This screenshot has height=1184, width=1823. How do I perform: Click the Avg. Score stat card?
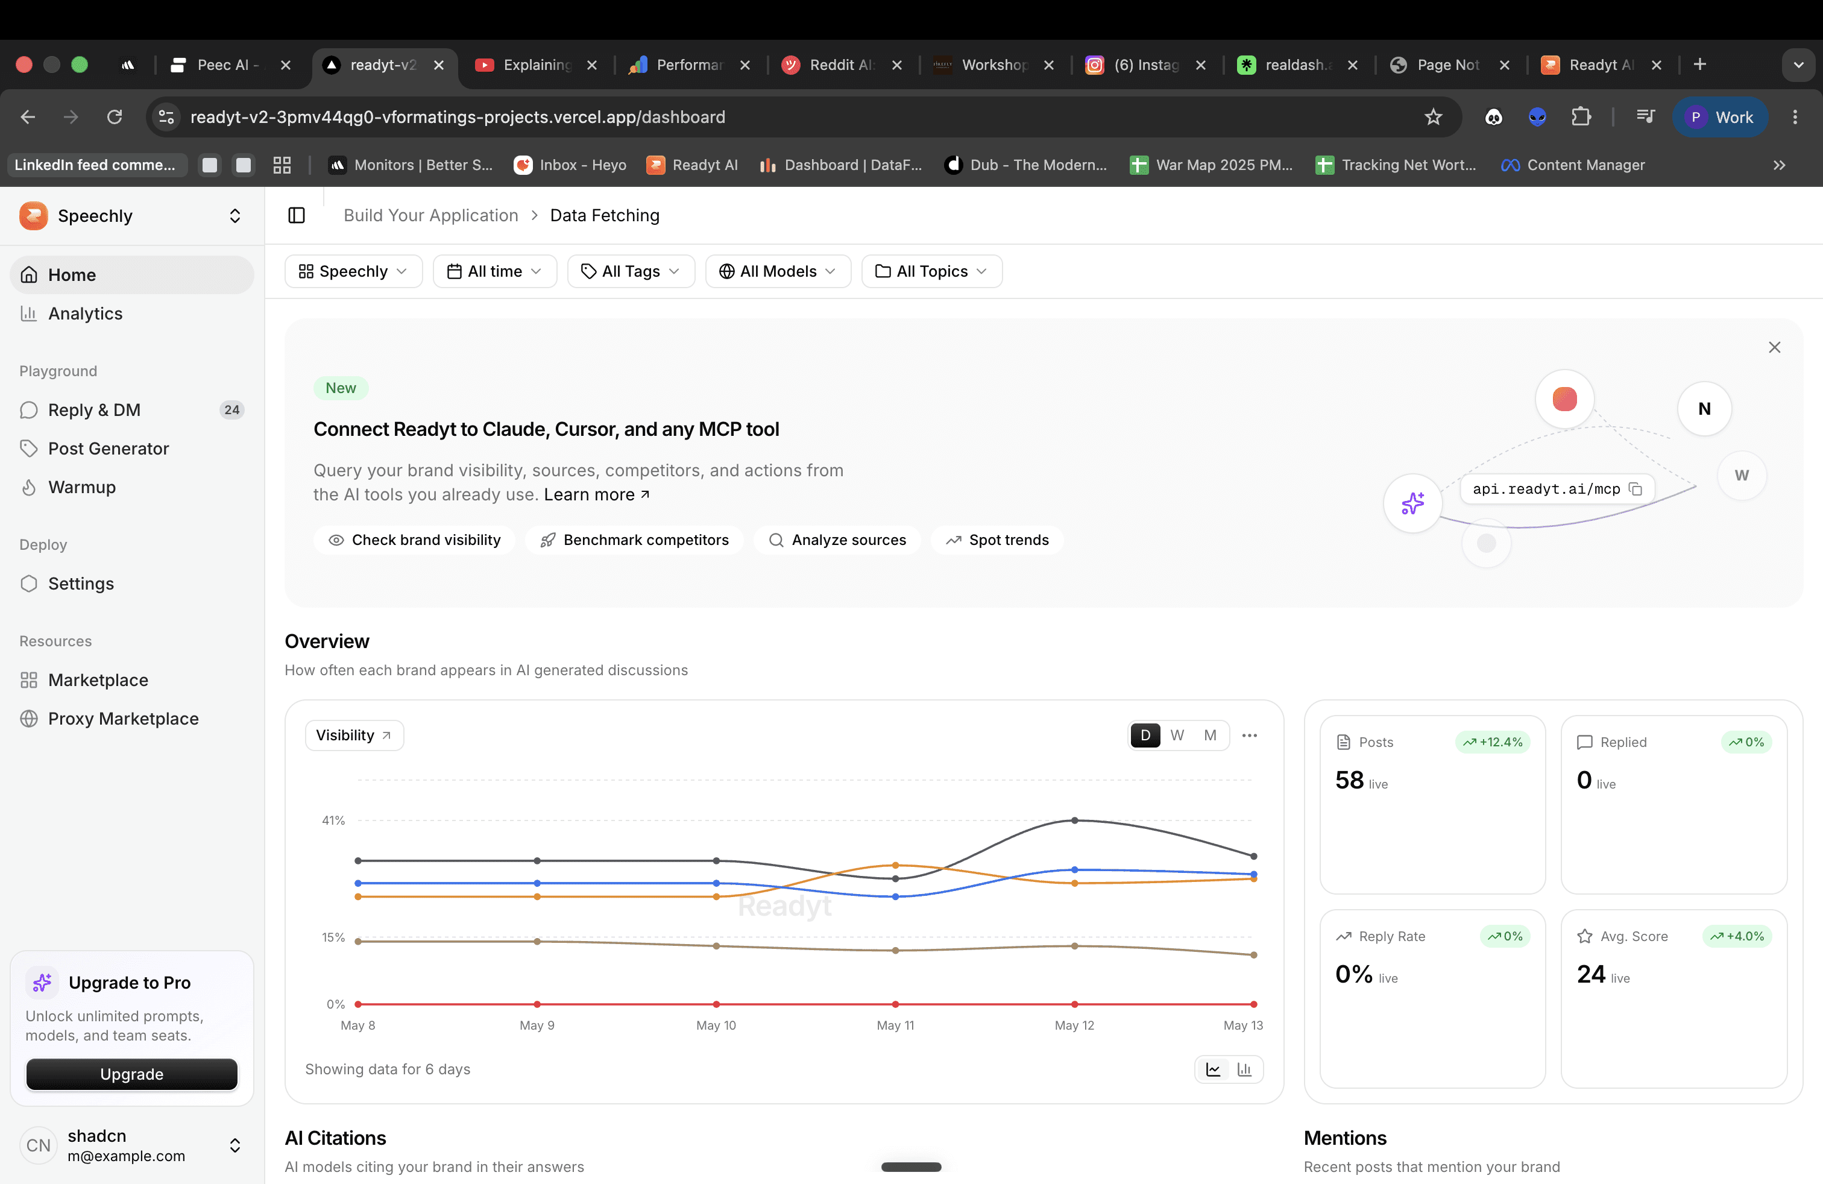tap(1673, 999)
